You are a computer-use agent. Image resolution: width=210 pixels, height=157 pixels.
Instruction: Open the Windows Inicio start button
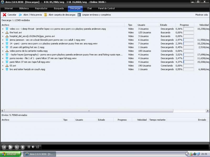click(10, 154)
